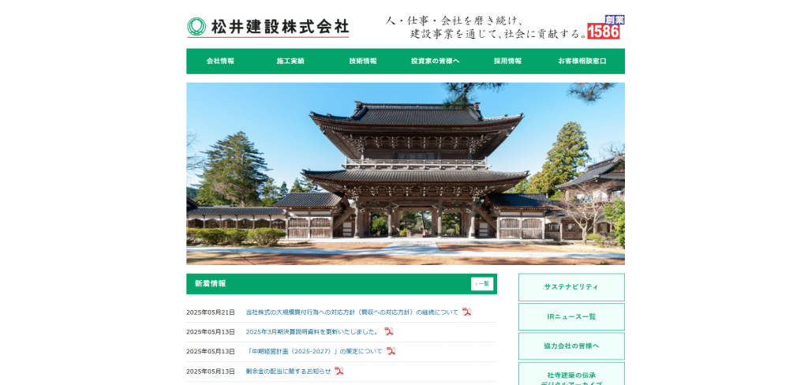This screenshot has height=385, width=808.
Task: Click the 一覧 button in 新着情報 header
Action: tap(481, 284)
